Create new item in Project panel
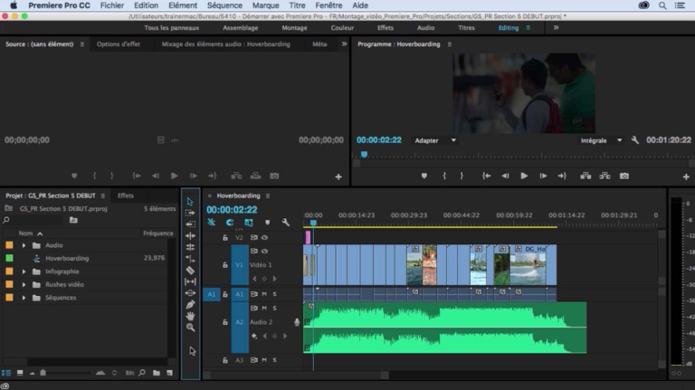 [x=170, y=373]
